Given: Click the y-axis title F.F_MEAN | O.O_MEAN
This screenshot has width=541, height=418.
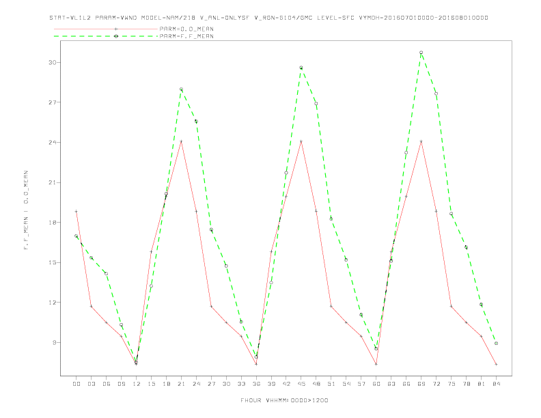Looking at the screenshot, I should coord(26,210).
